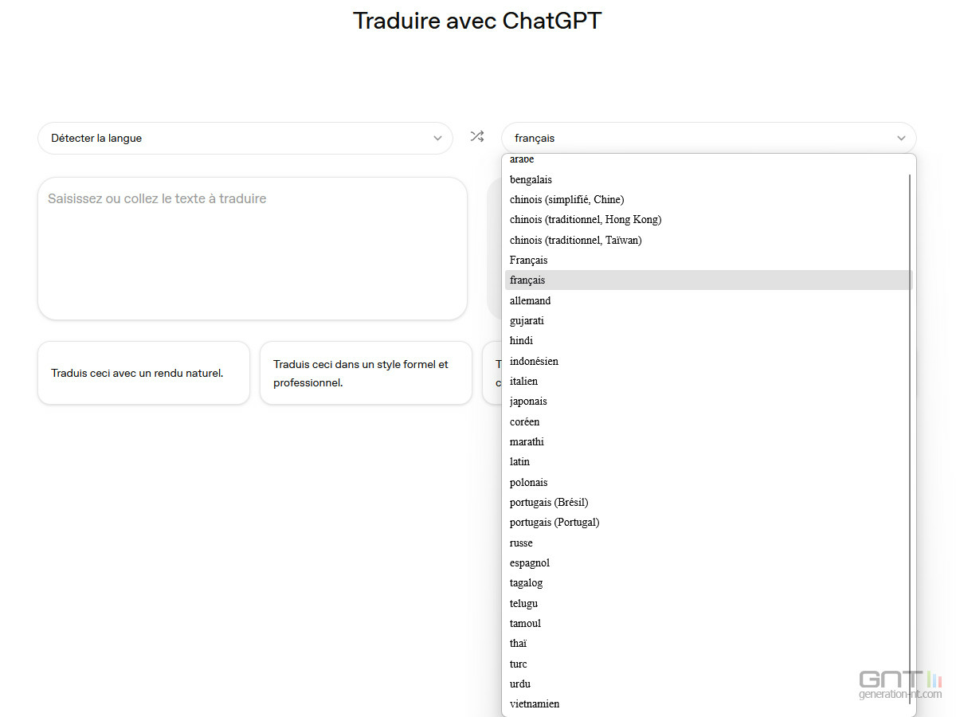The height and width of the screenshot is (717, 956).
Task: Click the swap languages shuffle icon
Action: pos(476,137)
